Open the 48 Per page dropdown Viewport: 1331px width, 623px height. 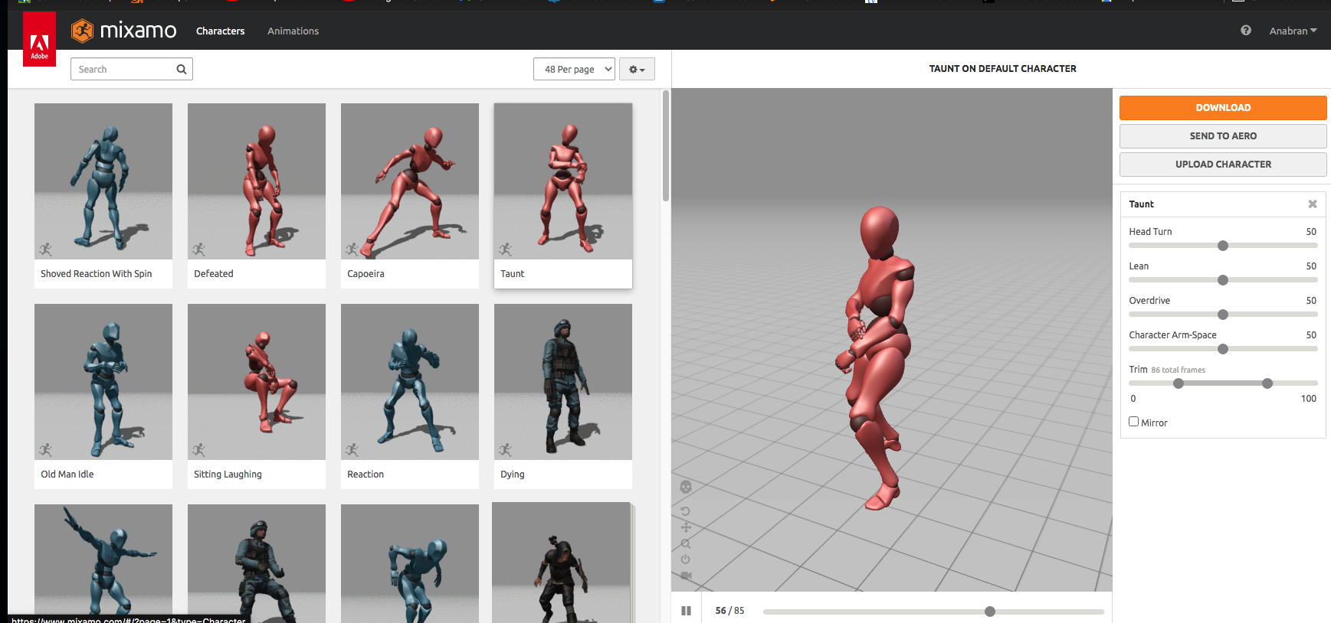pos(574,69)
